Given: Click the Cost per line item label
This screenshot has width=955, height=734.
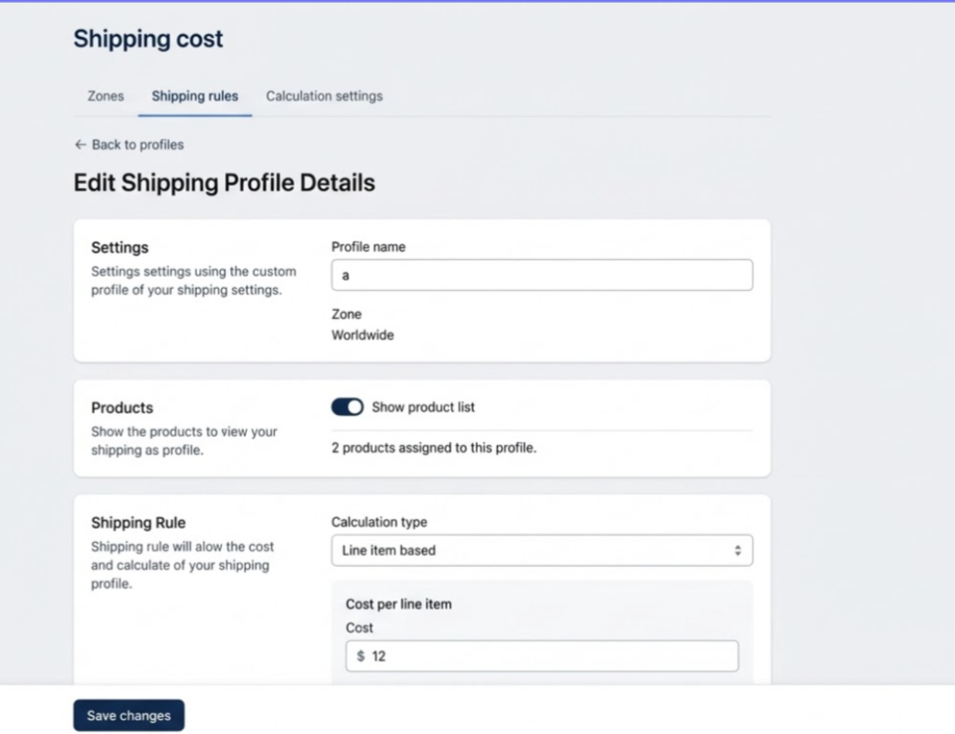Looking at the screenshot, I should 398,604.
